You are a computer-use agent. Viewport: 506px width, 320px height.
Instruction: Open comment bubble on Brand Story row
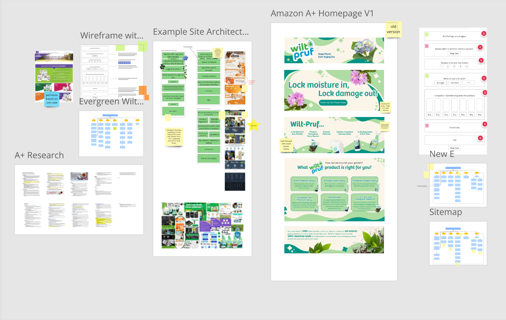(x=484, y=124)
